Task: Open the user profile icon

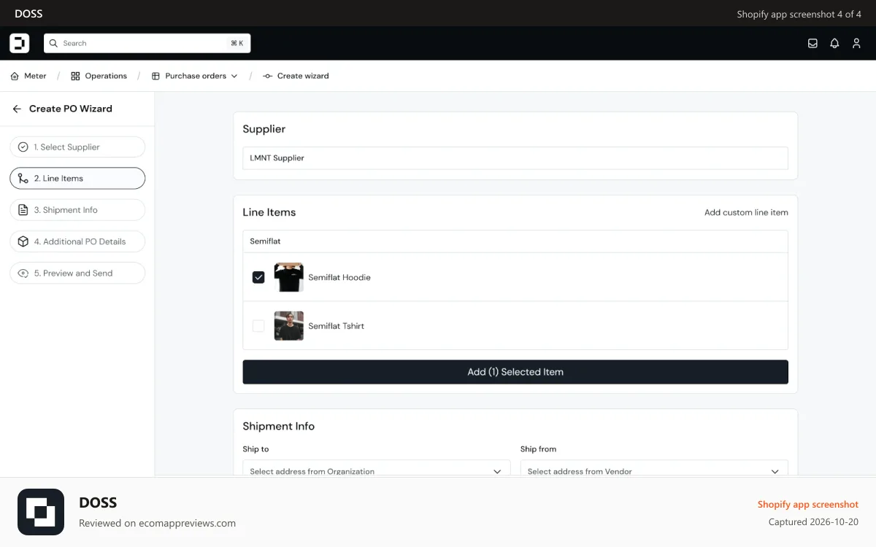Action: click(856, 44)
